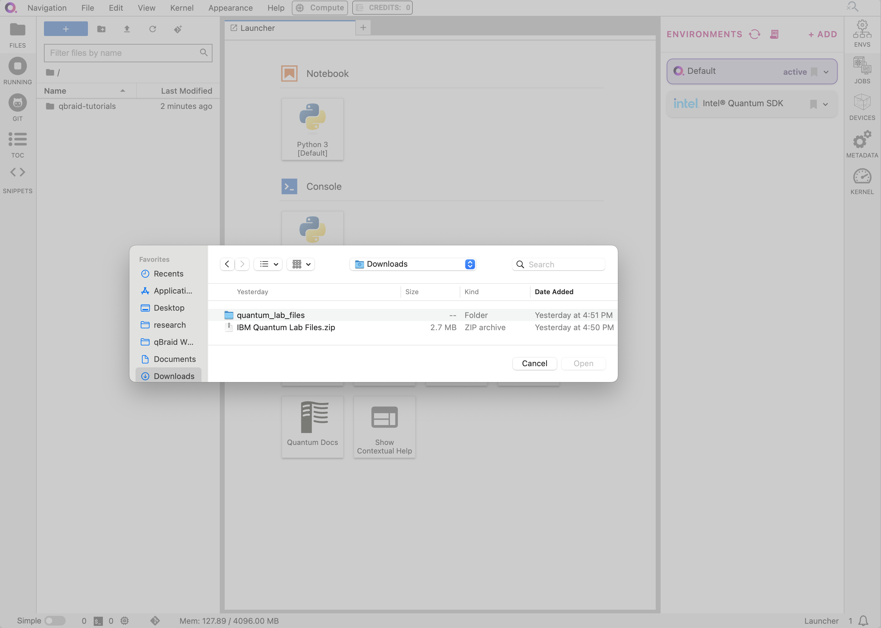Refresh the Environments list icon

tap(754, 34)
